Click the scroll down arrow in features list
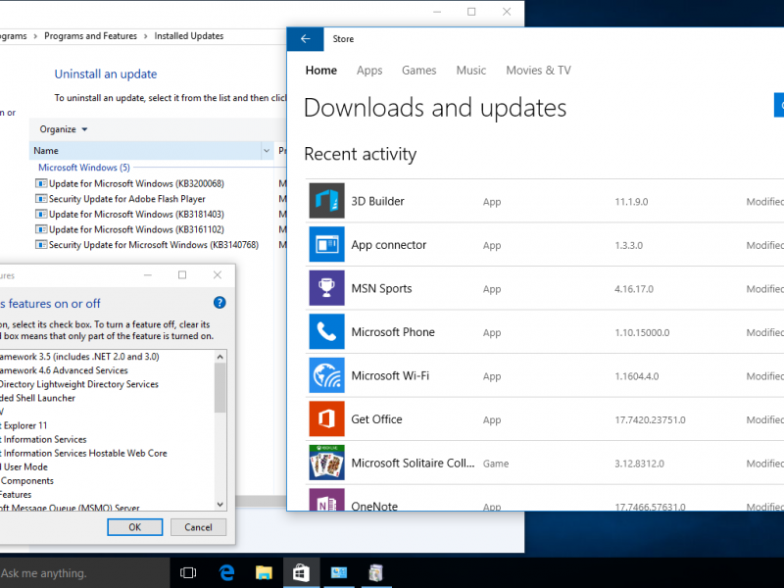Image resolution: width=784 pixels, height=588 pixels. [220, 504]
